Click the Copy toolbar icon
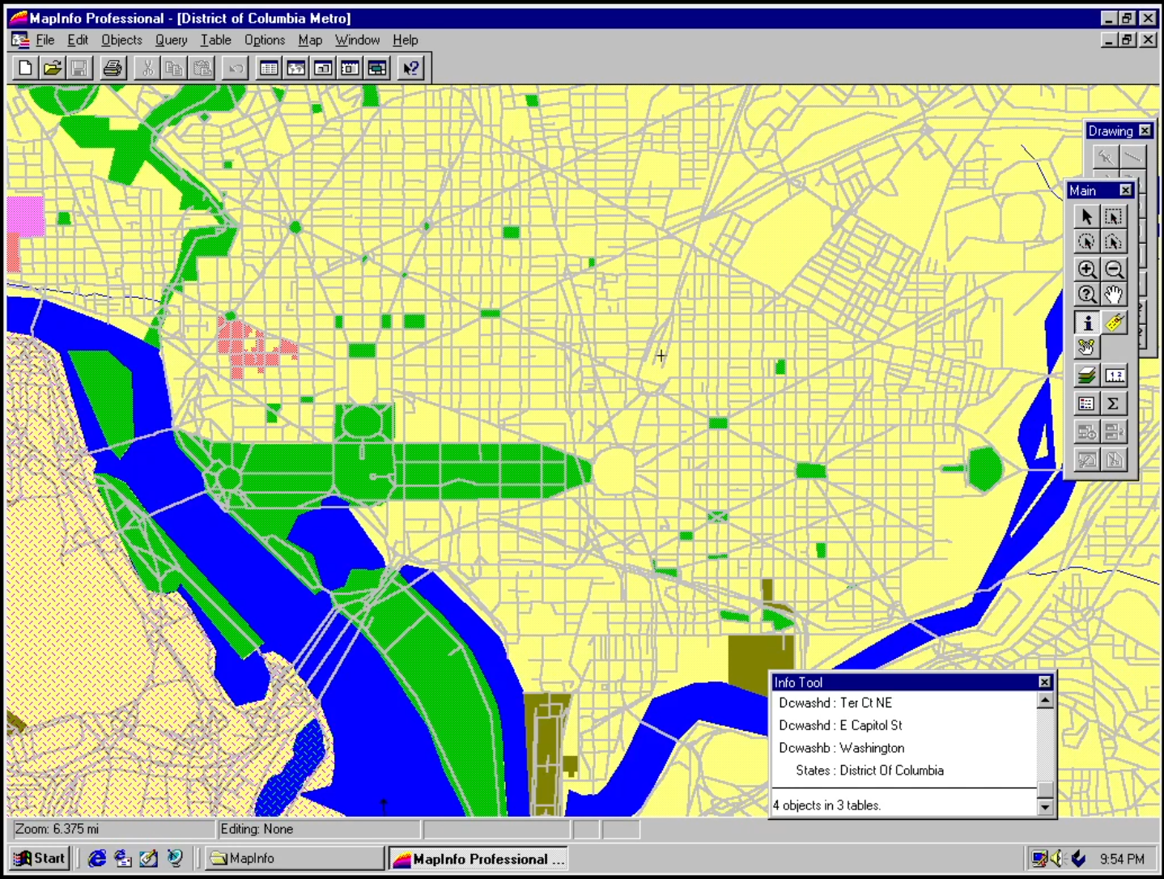This screenshot has height=879, width=1164. click(x=174, y=68)
